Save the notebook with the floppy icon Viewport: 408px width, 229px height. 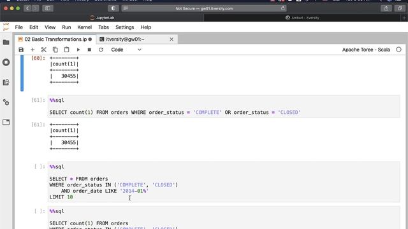[x=21, y=50]
